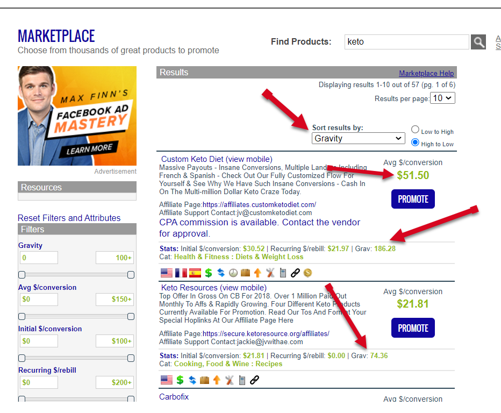Click Avg $/conversion slider right handle
The height and width of the screenshot is (413, 501).
131,316
